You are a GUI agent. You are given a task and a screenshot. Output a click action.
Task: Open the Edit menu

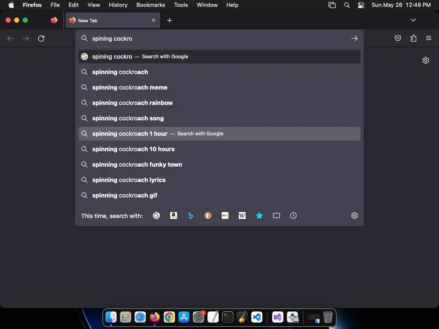[74, 5]
